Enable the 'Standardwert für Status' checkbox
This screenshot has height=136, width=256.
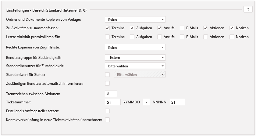pos(107,74)
